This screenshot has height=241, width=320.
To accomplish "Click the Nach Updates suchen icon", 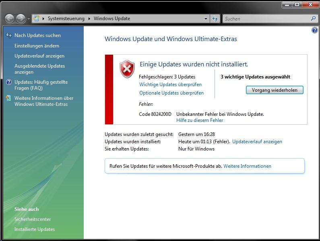I will [9, 35].
